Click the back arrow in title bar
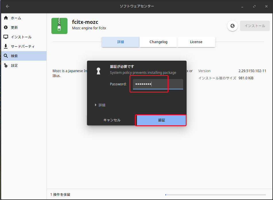Image resolution: width=273 pixels, height=200 pixels. click(7, 6)
